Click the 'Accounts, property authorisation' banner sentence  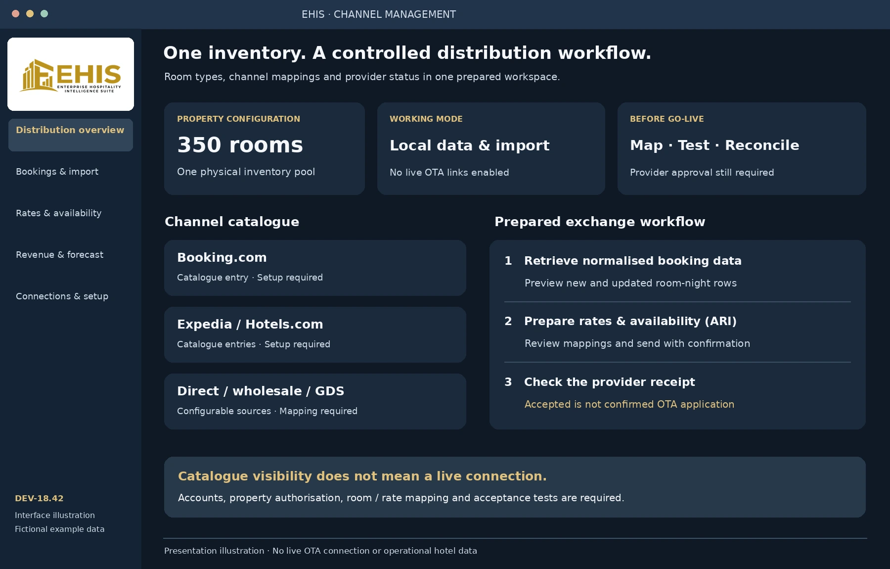click(401, 498)
